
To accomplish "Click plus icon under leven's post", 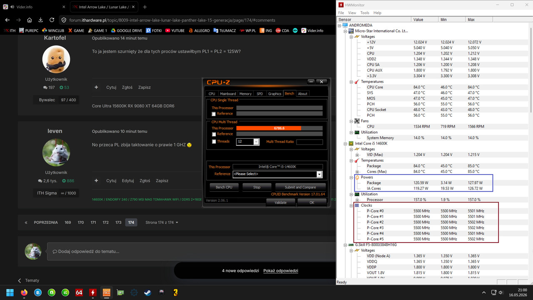I will pyautogui.click(x=96, y=180).
